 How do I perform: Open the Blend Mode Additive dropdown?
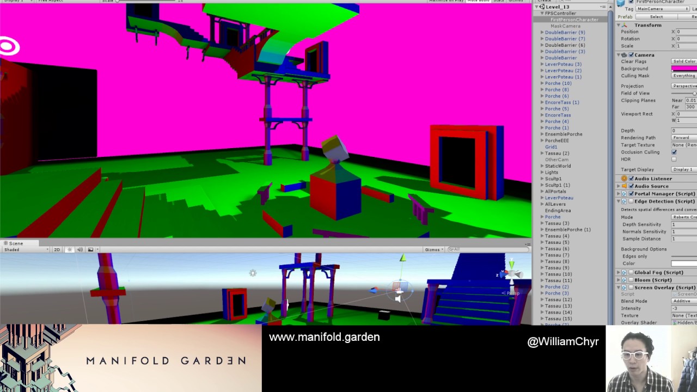[684, 301]
